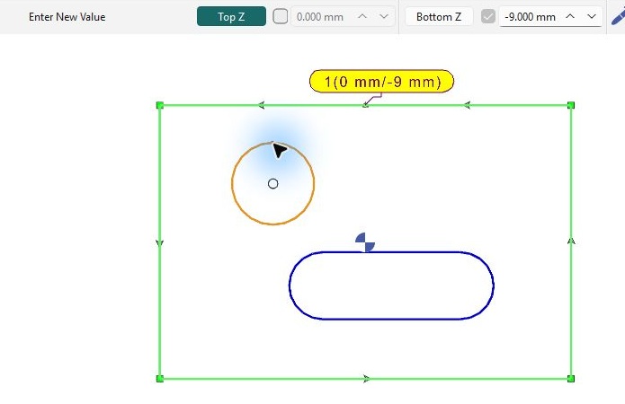Click the blue pen icon in the toolbar

(x=618, y=16)
